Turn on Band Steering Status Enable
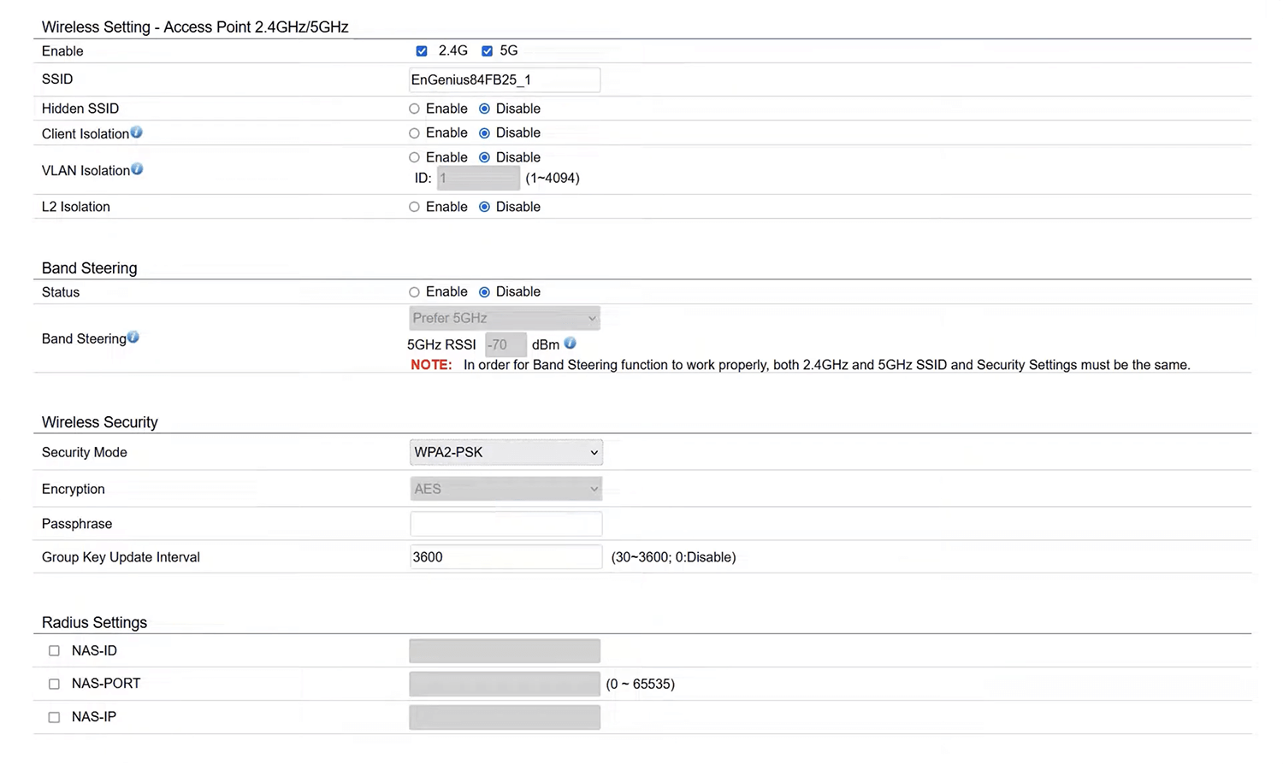Screen dimensions: 1283x764 [x=414, y=292]
